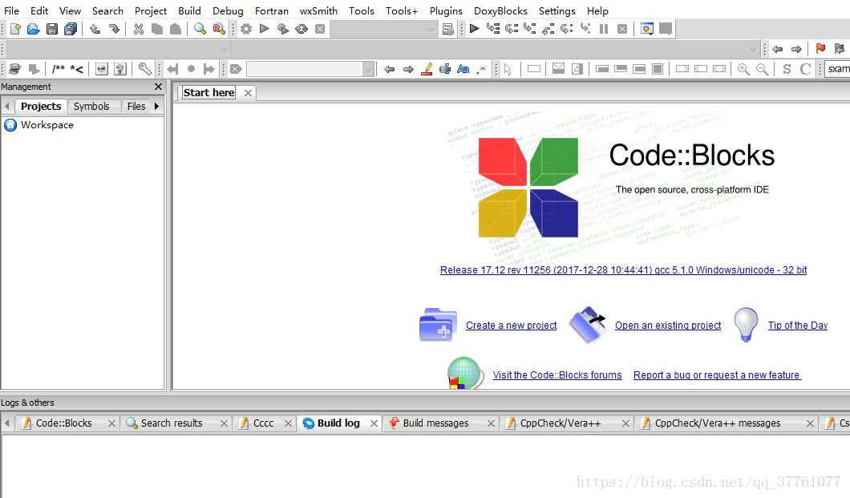Click the Zoom out magnifier icon

pos(762,69)
